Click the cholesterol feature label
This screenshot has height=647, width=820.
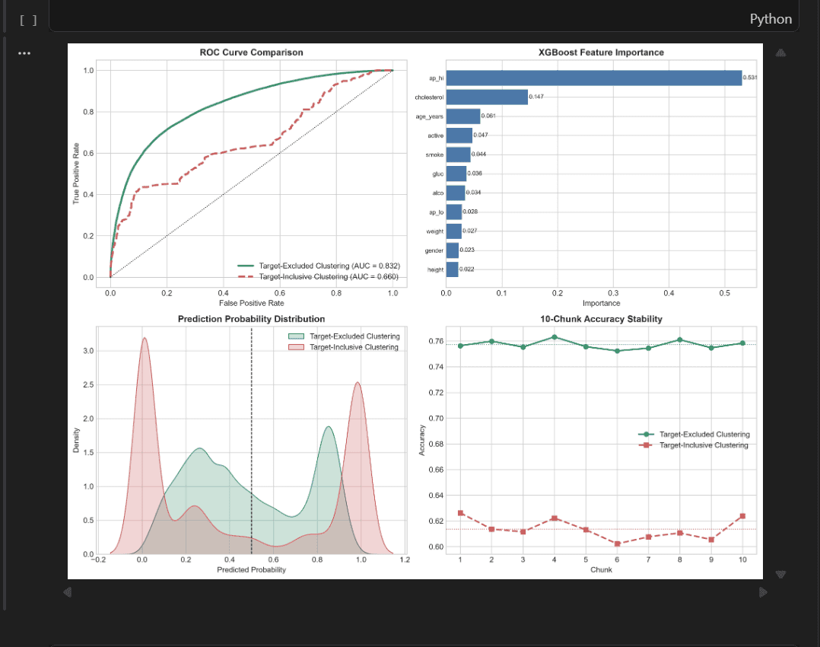coord(429,97)
